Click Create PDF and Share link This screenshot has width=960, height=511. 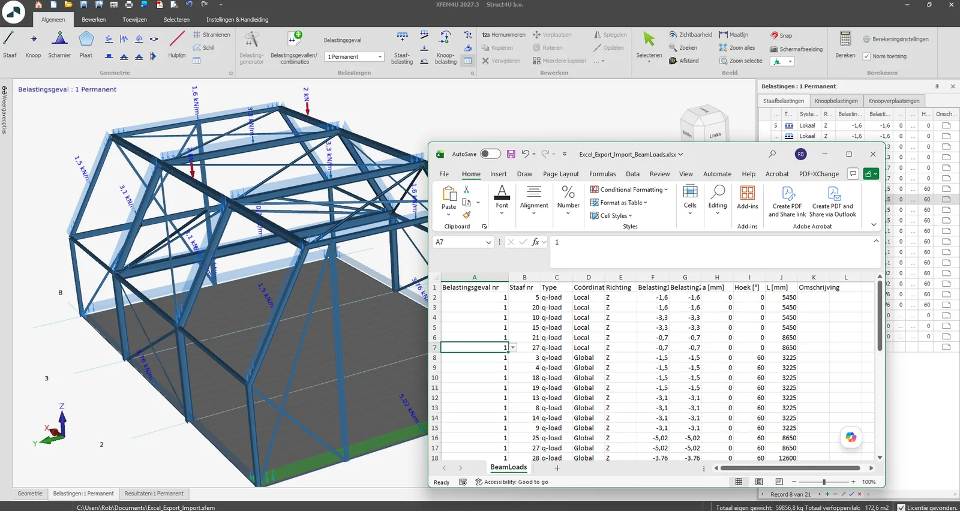pos(787,202)
